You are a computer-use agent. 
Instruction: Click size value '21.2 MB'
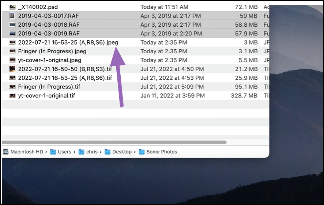point(246,69)
